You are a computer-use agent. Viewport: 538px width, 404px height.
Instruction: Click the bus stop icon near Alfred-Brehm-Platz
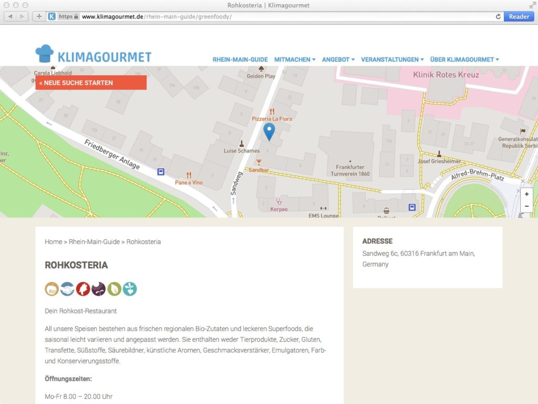[x=412, y=207]
